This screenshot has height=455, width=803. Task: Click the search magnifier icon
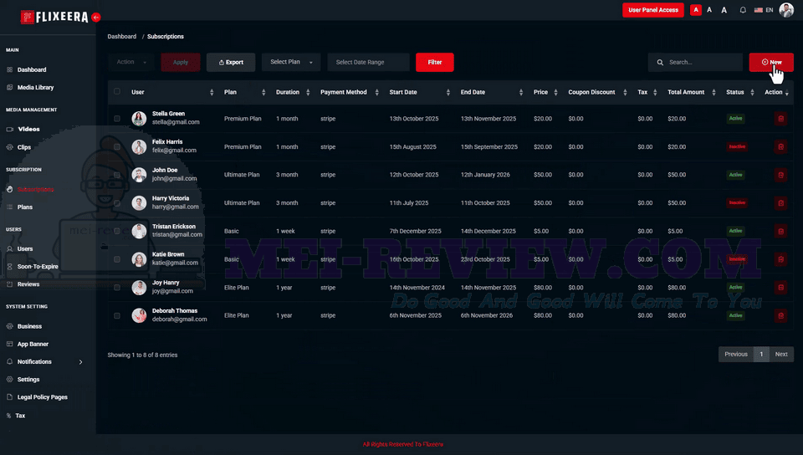(x=660, y=63)
